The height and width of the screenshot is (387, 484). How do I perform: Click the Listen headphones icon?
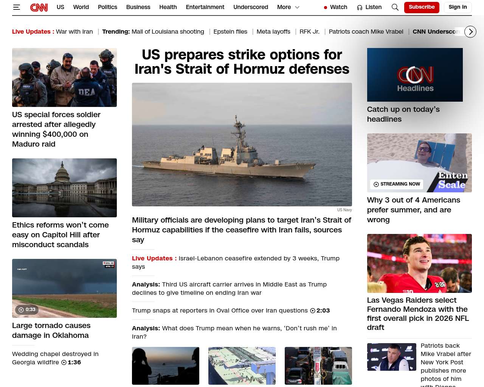coord(360,8)
